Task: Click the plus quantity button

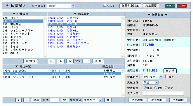Action: (18, 100)
